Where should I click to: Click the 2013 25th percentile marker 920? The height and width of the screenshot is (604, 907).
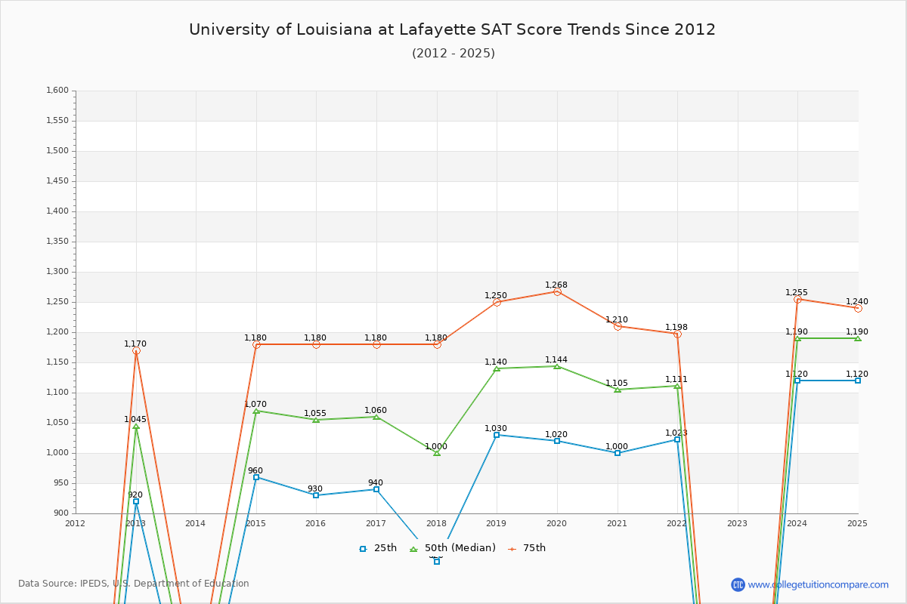point(136,501)
